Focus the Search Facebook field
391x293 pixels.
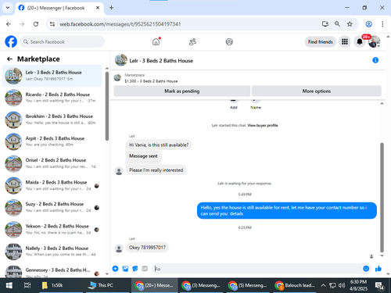click(x=63, y=41)
